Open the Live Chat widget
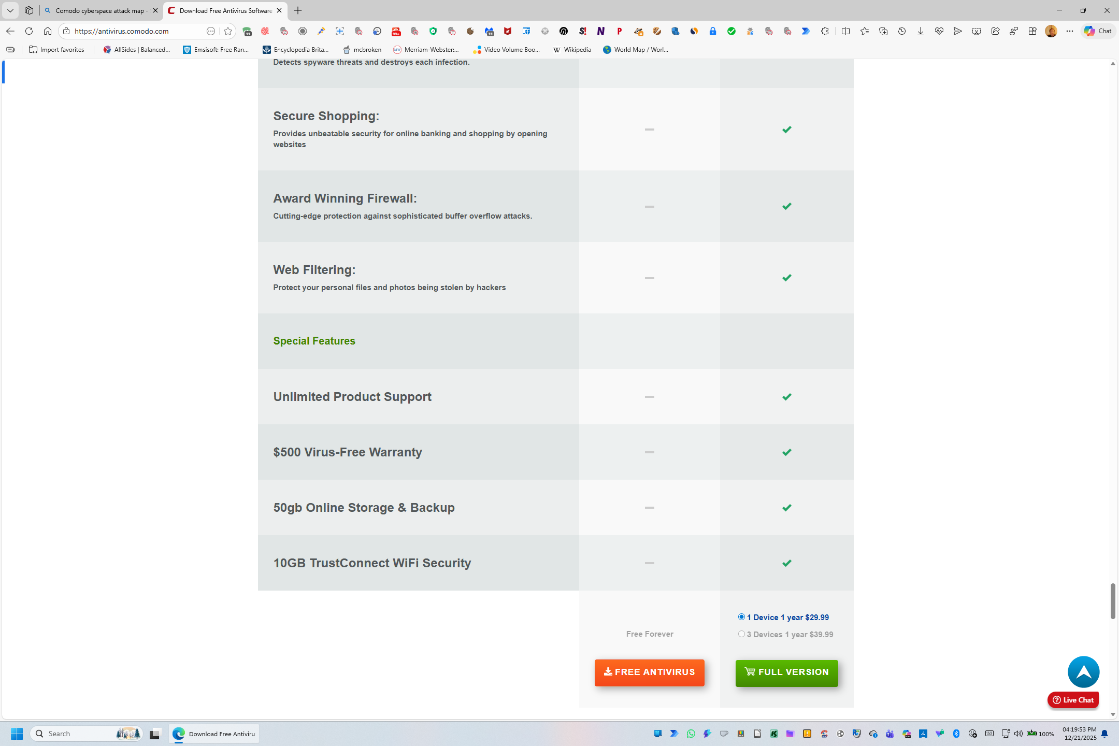This screenshot has width=1119, height=746. pyautogui.click(x=1073, y=700)
